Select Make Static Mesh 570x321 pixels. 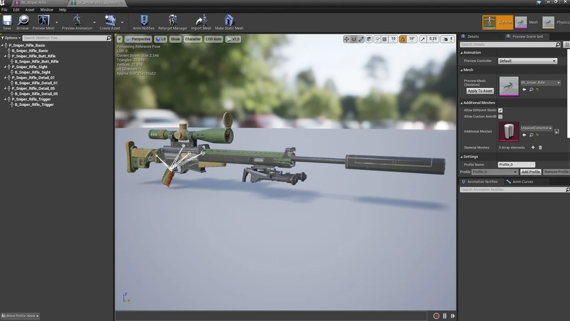click(x=229, y=21)
